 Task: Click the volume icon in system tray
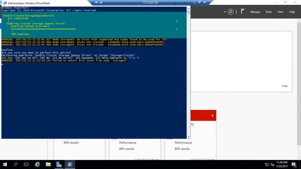[x=272, y=164]
